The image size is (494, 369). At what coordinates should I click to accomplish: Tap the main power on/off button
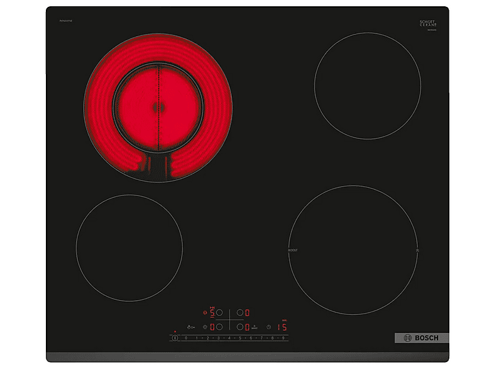(175, 338)
